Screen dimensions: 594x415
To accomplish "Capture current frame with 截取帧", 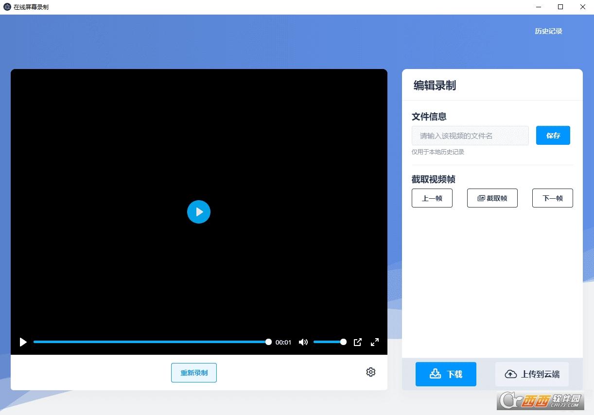I will click(x=492, y=198).
